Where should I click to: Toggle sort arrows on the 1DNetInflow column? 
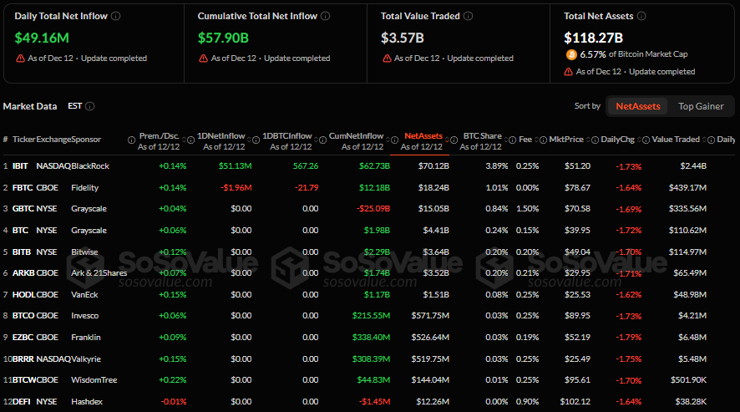[249, 140]
